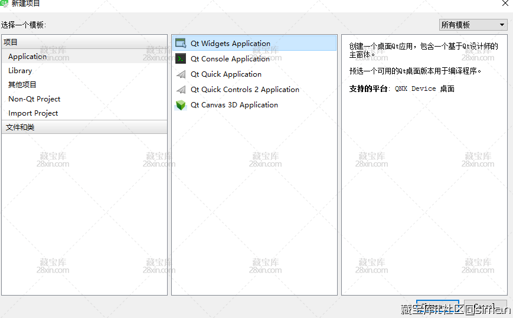Click the Qt Quick Controls 2 icon
Screen dimensions: 513x318
[x=181, y=90]
